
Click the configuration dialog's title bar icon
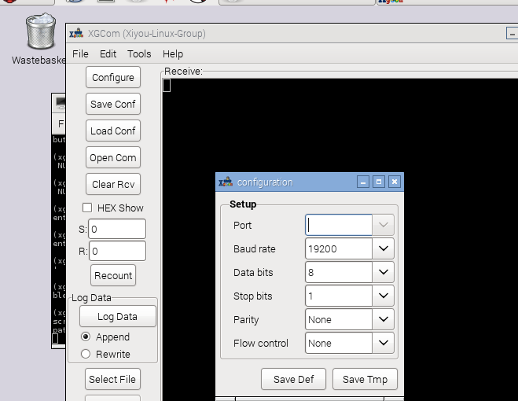pyautogui.click(x=226, y=182)
